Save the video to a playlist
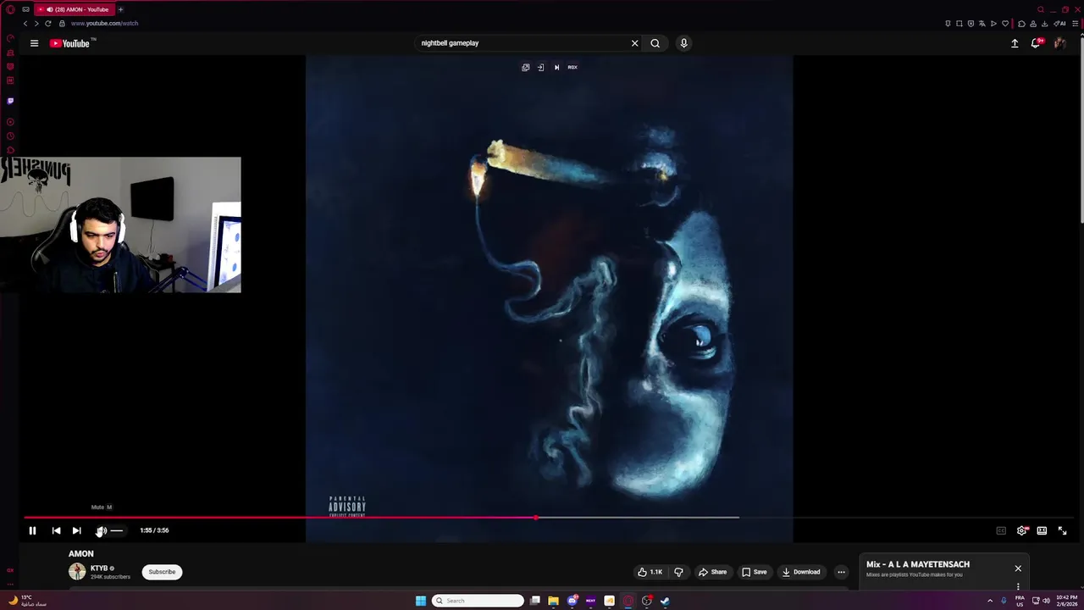 (x=754, y=572)
